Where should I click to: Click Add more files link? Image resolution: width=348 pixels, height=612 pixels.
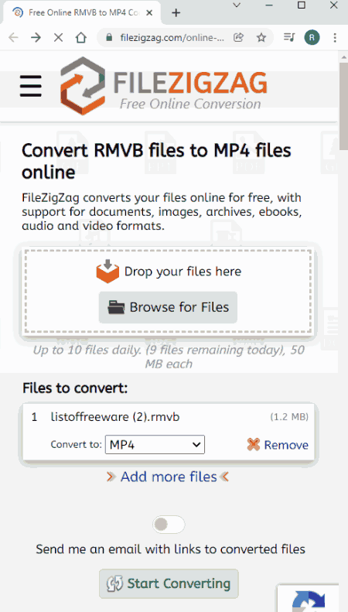(169, 477)
